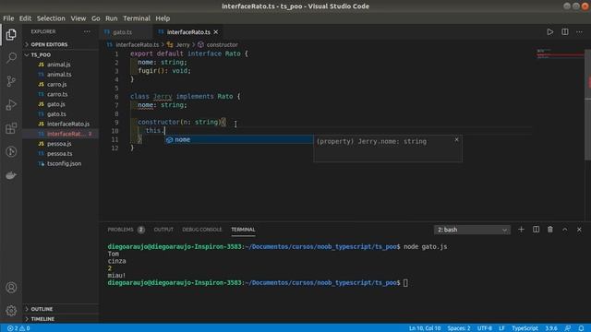Click the editor minimap
Viewport: 591px width, 332px height.
tap(561, 53)
